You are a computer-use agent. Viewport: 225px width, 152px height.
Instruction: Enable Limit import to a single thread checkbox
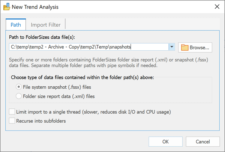pos(12,112)
